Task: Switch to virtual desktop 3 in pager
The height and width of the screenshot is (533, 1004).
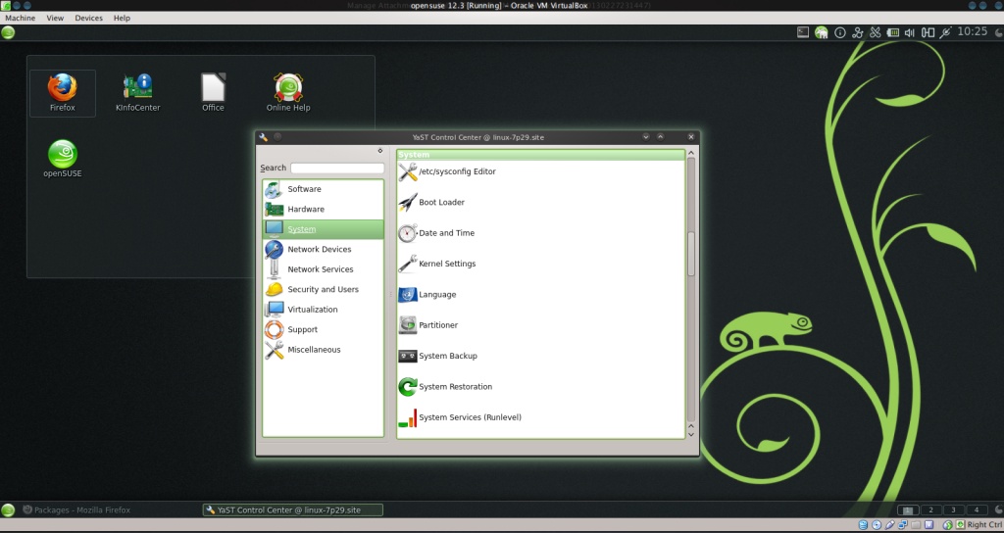Action: 953,509
